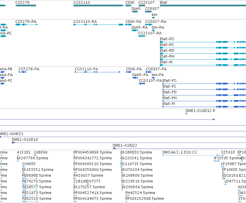Click EST 204665
This screenshot has height=203, width=246.
23,167
